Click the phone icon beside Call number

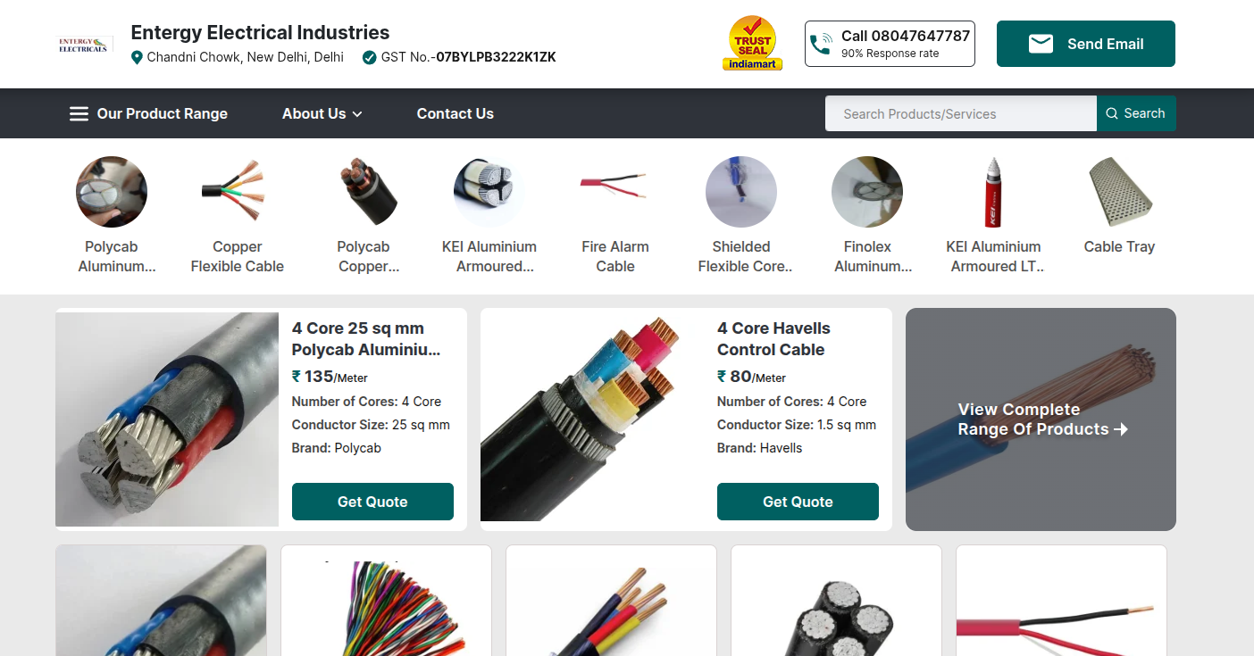click(820, 44)
